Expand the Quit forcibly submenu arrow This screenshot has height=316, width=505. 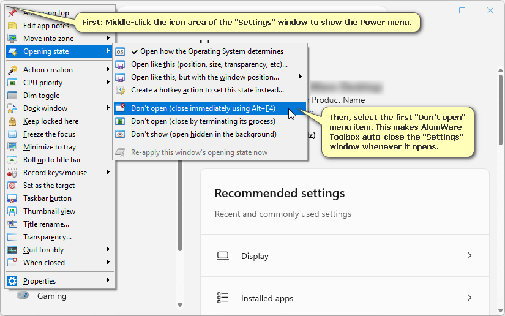[x=108, y=249]
